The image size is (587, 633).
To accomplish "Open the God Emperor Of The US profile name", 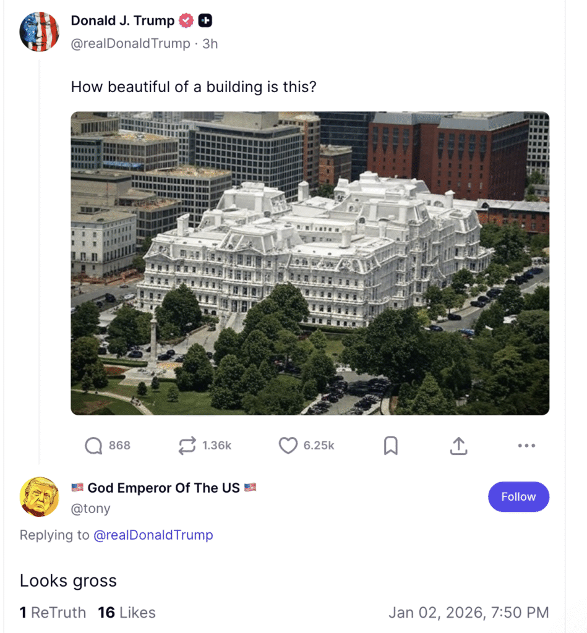I will click(163, 488).
